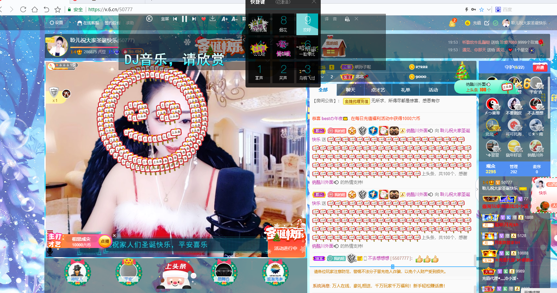Trigger the 笑声 laughter hotkey 2
This screenshot has height=293, width=557.
point(283,72)
